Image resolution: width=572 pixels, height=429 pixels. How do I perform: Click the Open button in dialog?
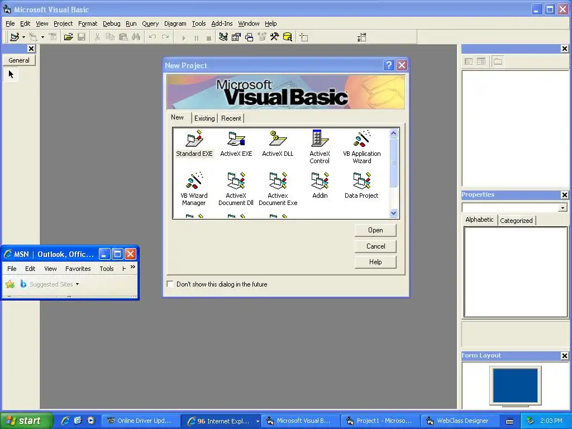pos(375,230)
